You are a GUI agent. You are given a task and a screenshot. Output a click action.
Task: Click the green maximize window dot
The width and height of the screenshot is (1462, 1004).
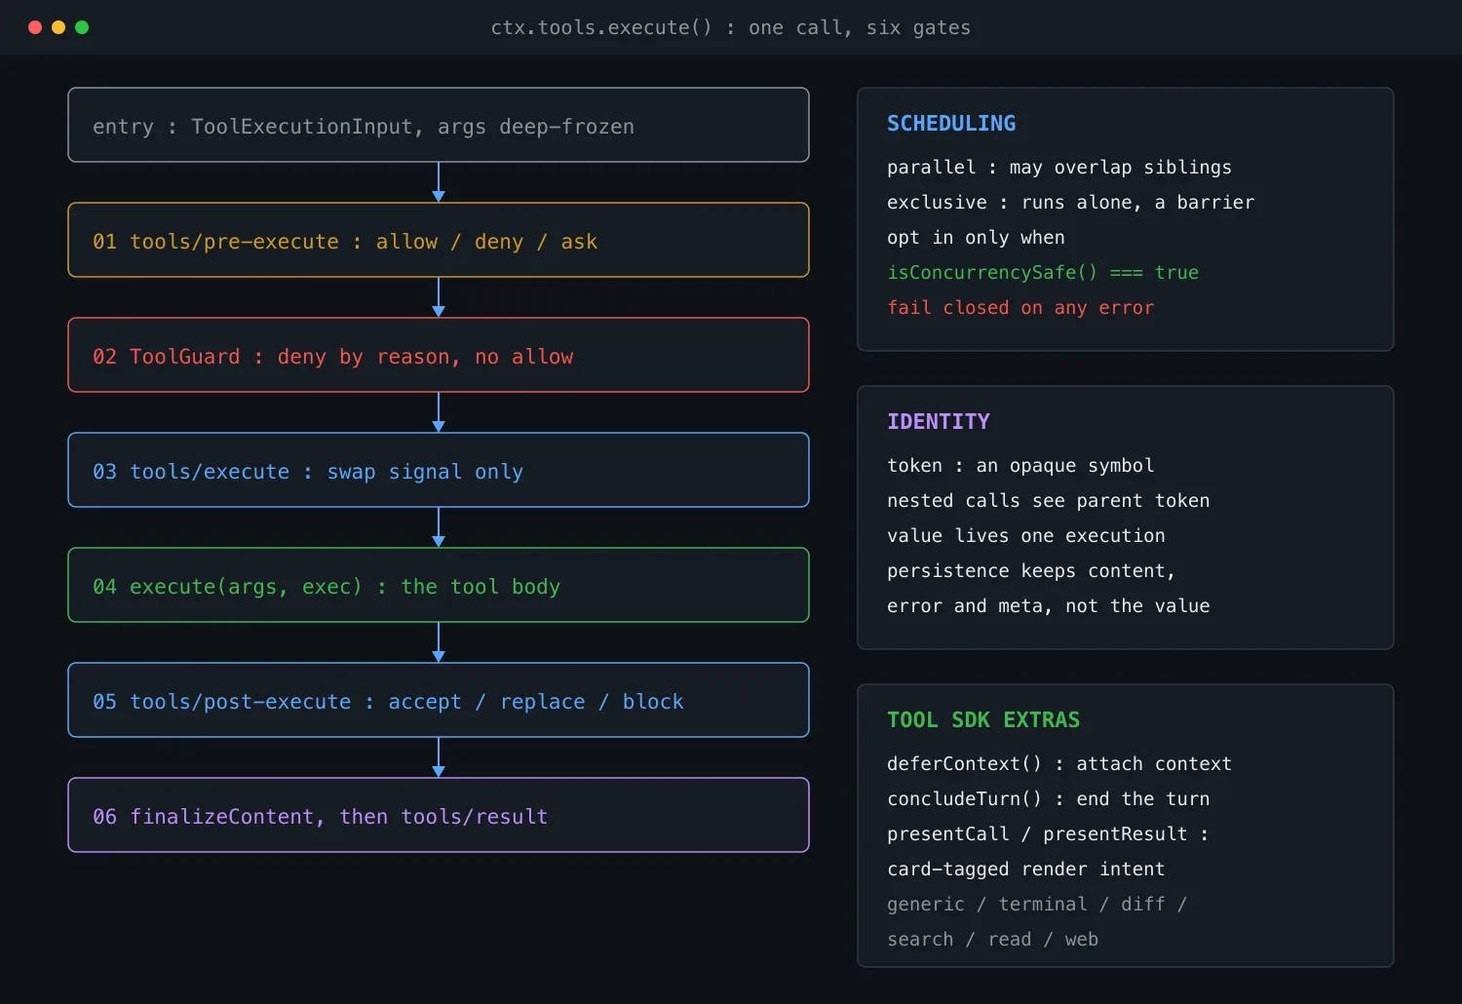coord(82,27)
